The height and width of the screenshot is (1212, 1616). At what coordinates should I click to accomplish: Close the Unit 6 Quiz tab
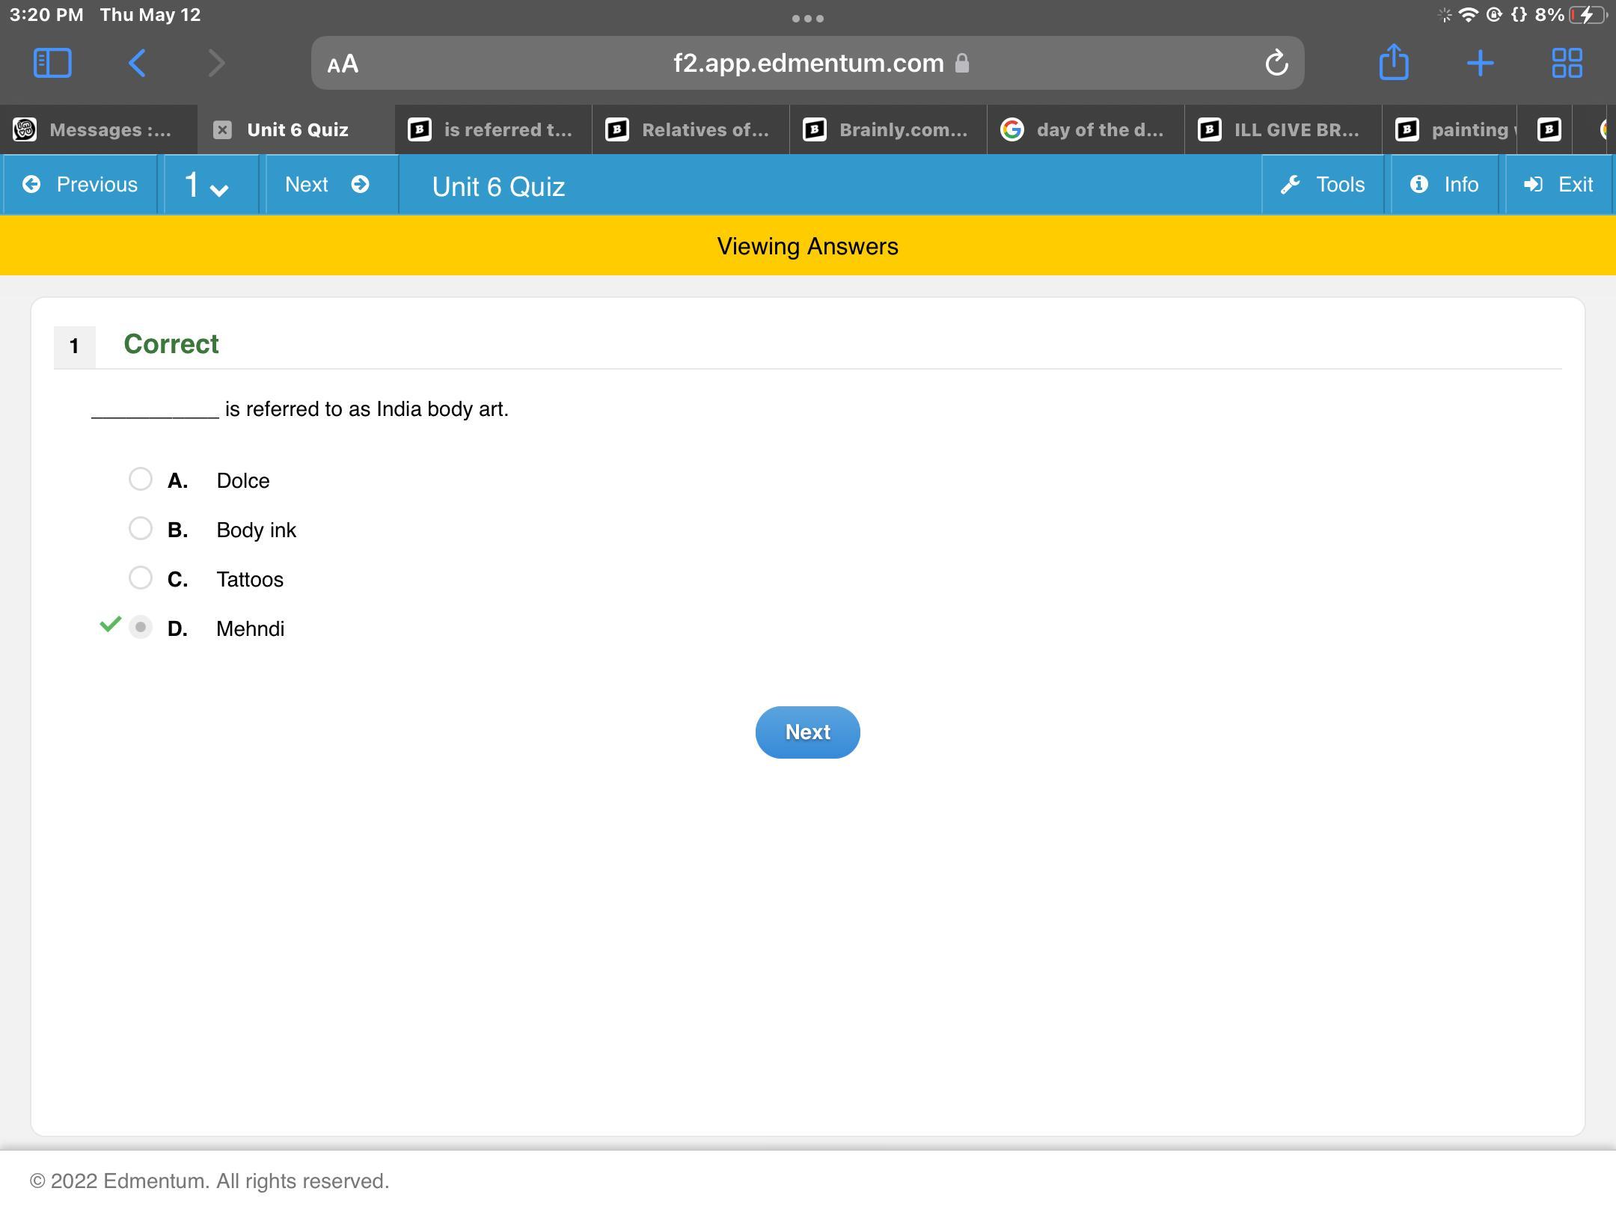[x=222, y=130]
